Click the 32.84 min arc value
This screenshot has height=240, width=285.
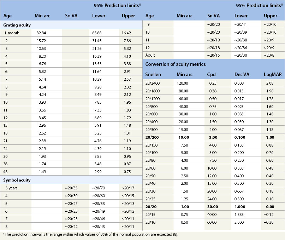pyautogui.click(x=42, y=33)
